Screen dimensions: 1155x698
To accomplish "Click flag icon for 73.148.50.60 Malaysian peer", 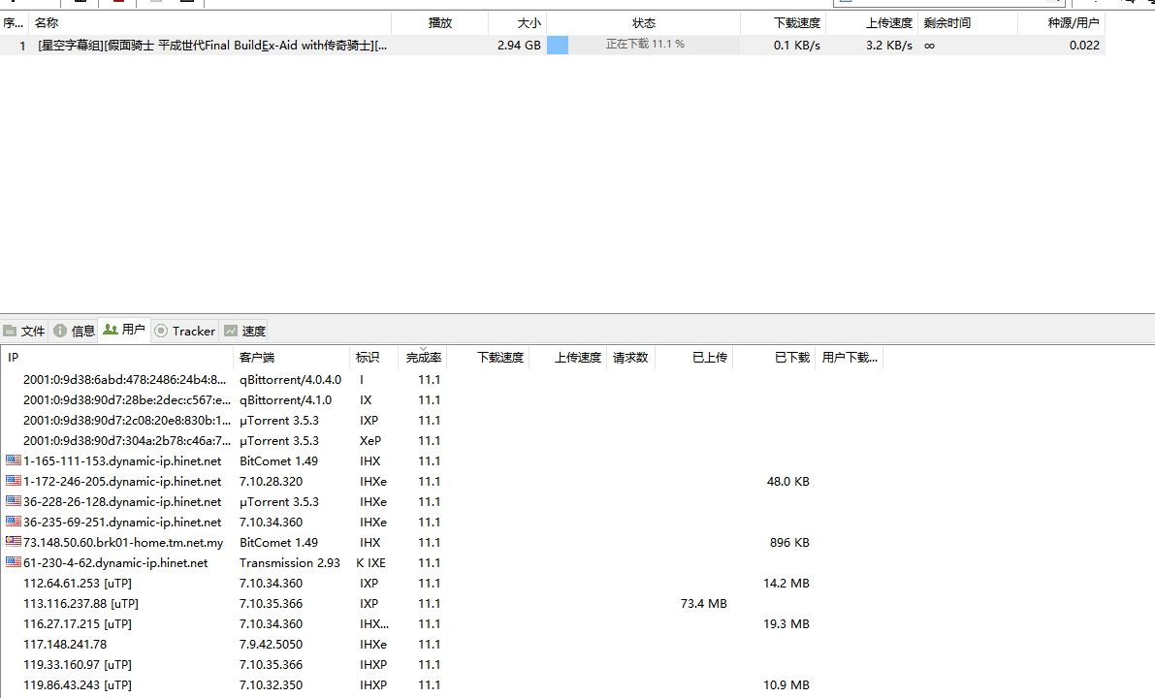I will pos(14,541).
